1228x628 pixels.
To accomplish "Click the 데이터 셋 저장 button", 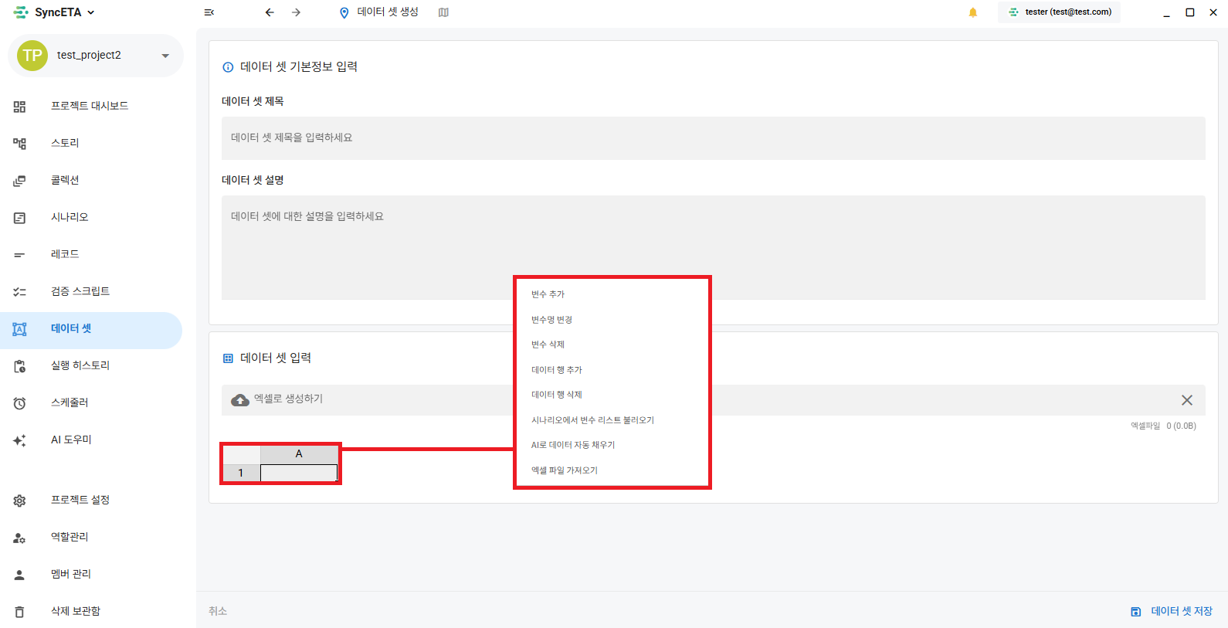I will (1172, 611).
